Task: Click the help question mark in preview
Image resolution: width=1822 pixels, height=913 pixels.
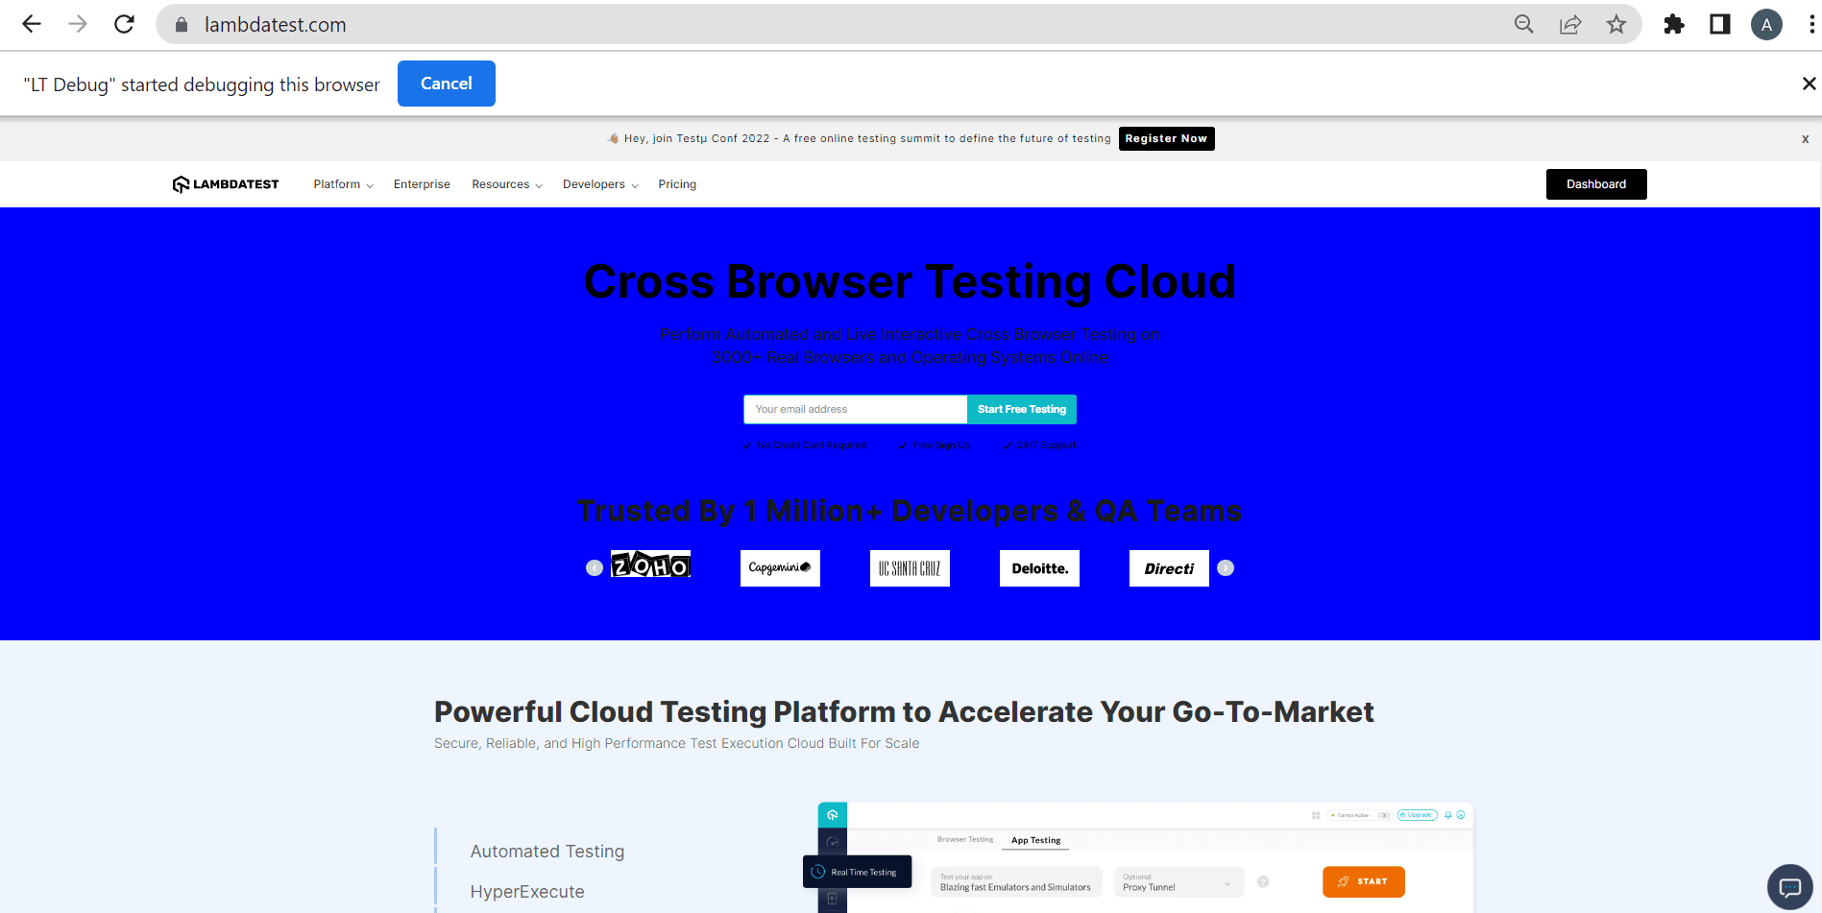Action: 1263,881
